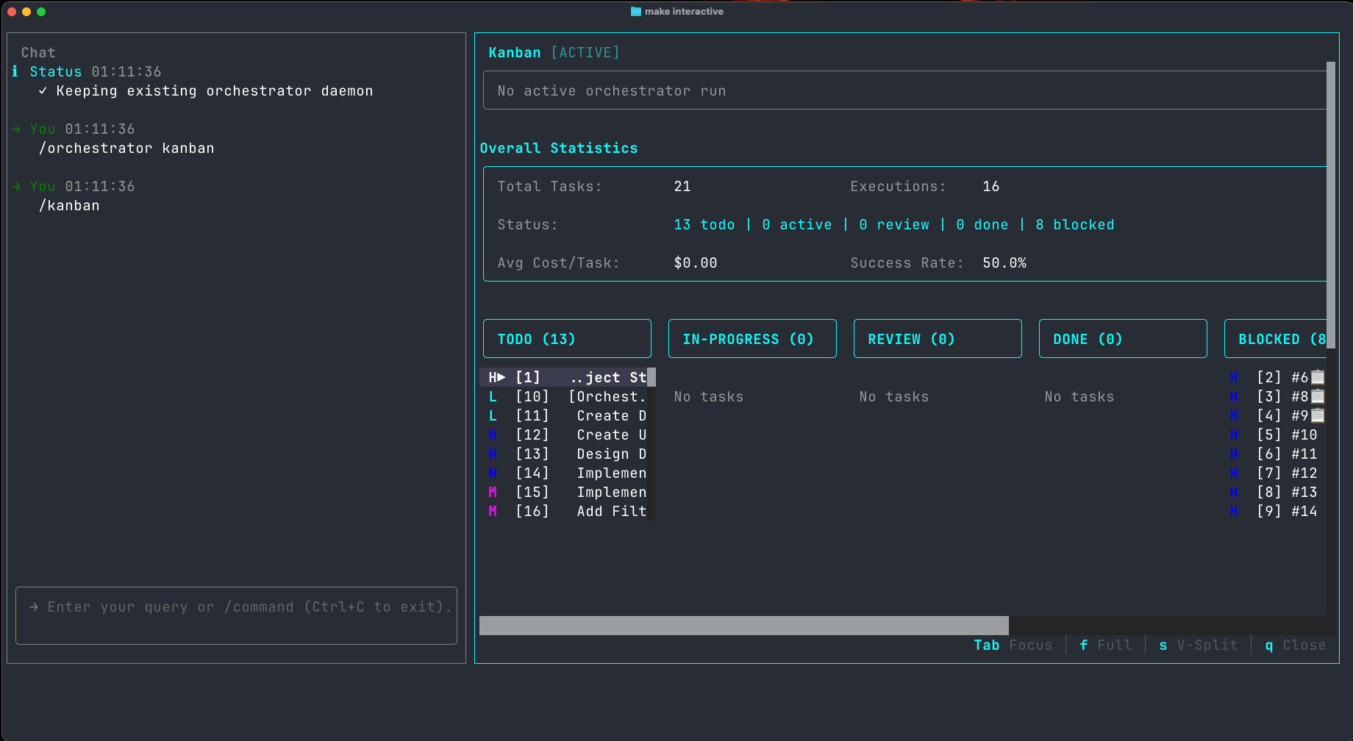Click the clipboard icon next to blocked task #6
The image size is (1353, 741).
click(x=1317, y=377)
